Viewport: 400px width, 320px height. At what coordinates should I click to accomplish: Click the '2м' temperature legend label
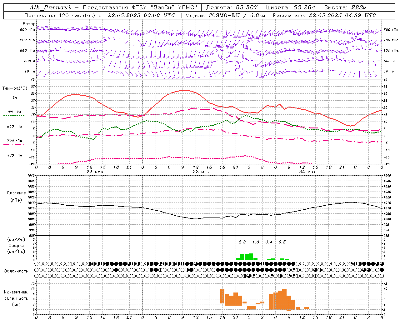pos(15,97)
